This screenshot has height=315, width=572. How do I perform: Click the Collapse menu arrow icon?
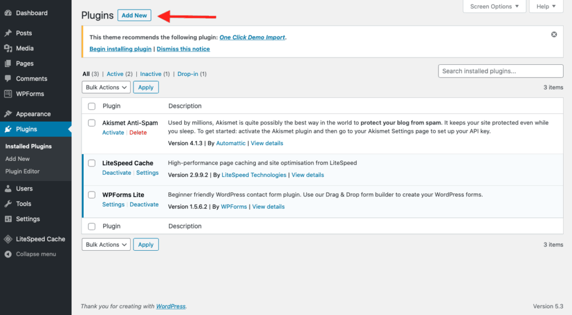[8, 254]
